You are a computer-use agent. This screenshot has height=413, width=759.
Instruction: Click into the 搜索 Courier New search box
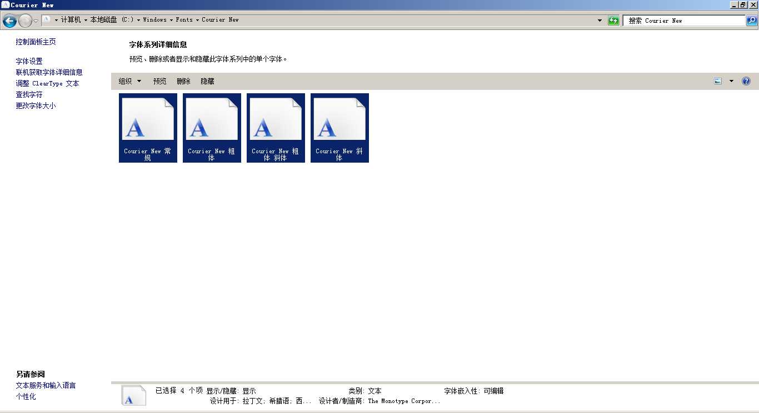(x=683, y=21)
